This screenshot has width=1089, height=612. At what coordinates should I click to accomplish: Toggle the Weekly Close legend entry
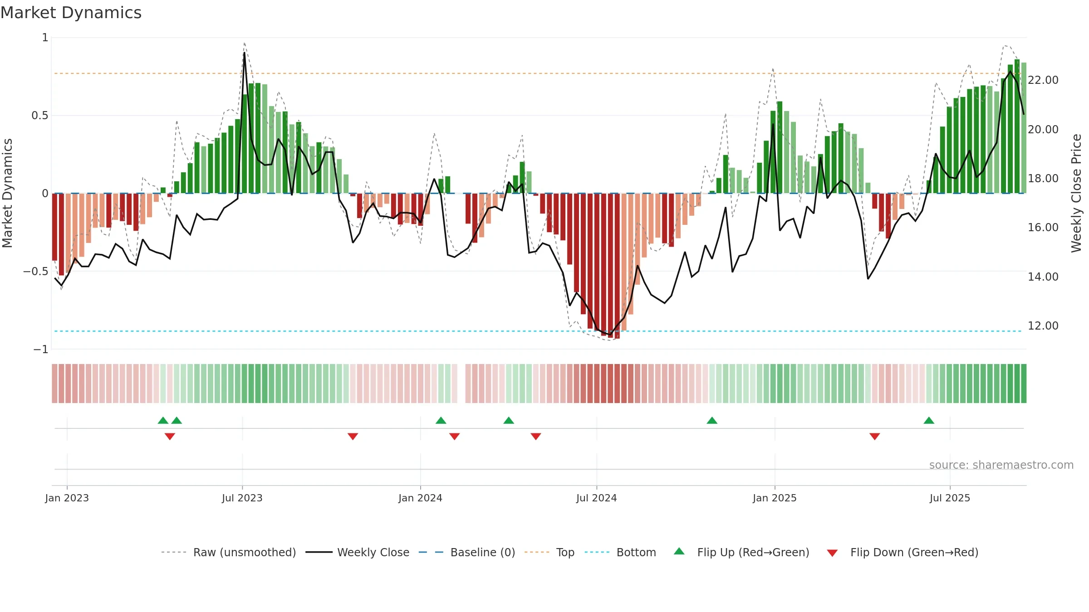point(357,552)
